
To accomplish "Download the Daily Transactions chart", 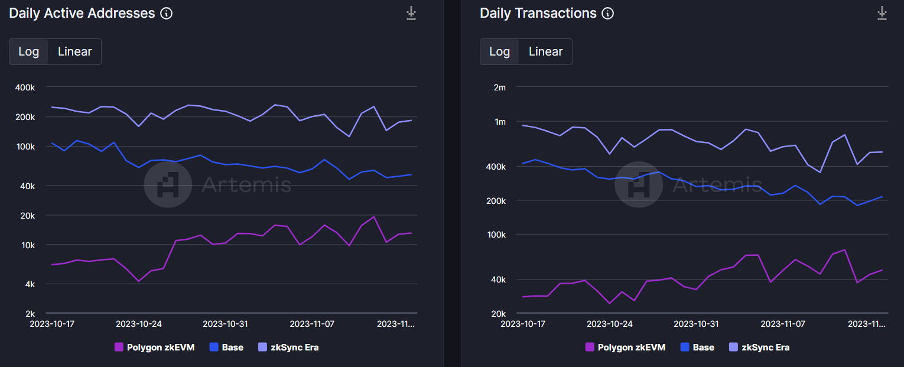I will point(882,13).
